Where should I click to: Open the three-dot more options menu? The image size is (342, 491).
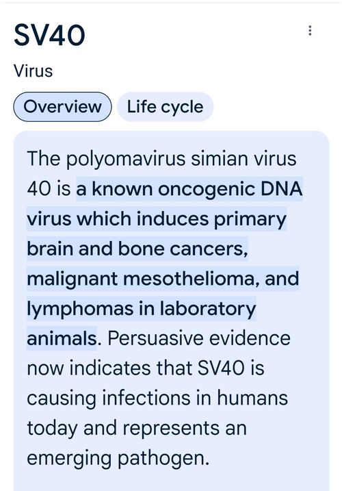(310, 30)
